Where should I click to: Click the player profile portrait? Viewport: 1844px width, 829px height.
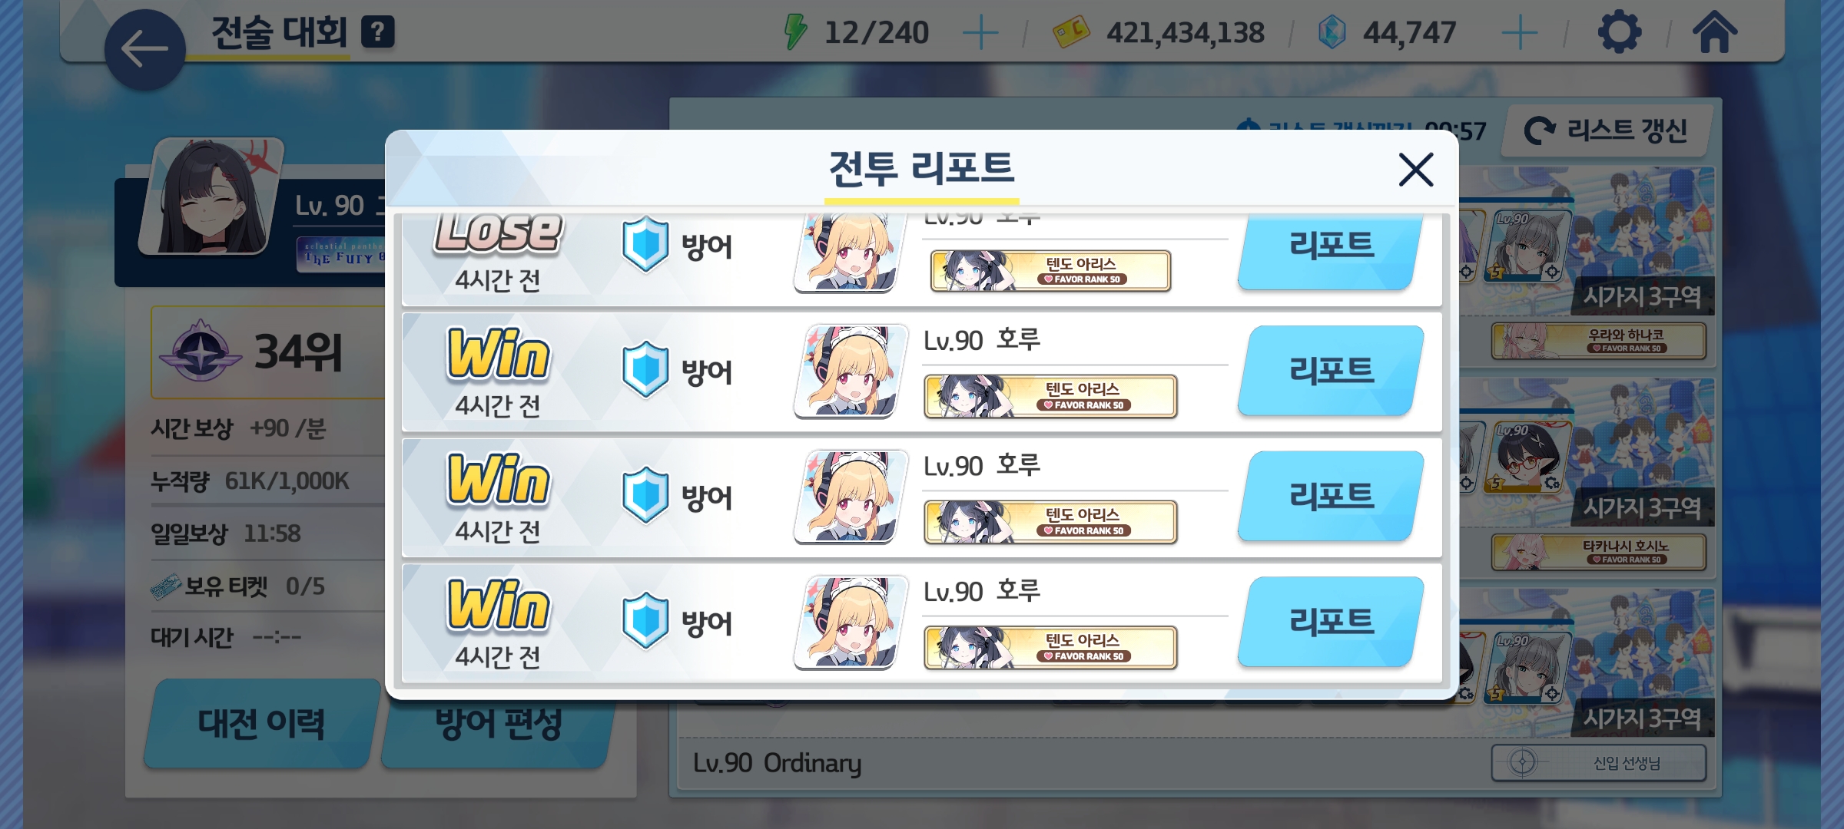pyautogui.click(x=211, y=197)
